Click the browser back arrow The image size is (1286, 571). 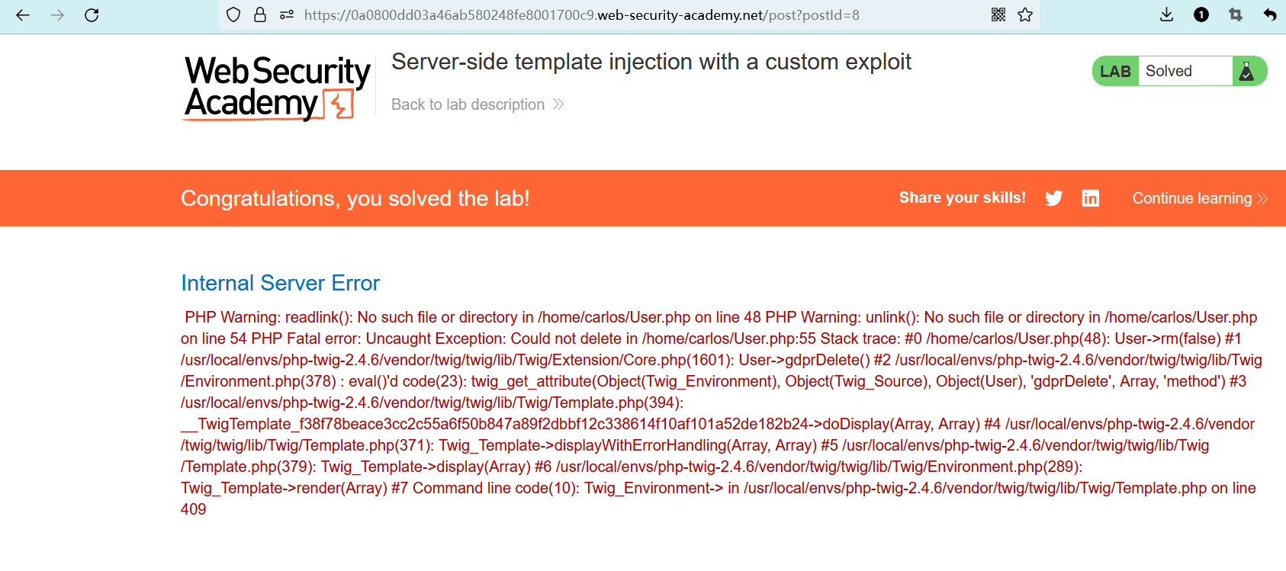point(23,15)
